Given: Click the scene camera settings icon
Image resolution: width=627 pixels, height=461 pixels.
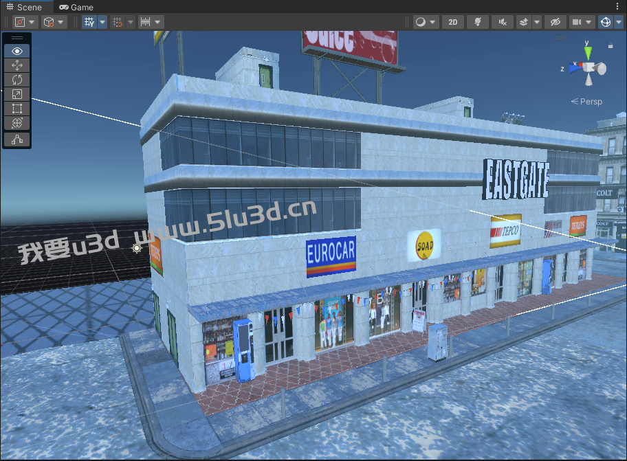Looking at the screenshot, I should (x=576, y=22).
